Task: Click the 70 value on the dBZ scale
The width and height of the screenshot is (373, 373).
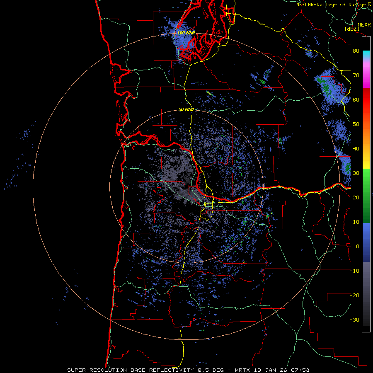Action: (x=356, y=75)
